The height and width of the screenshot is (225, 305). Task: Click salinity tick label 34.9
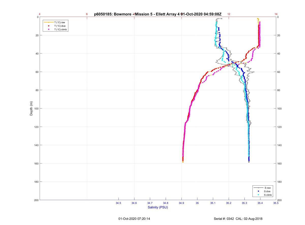[181, 203]
